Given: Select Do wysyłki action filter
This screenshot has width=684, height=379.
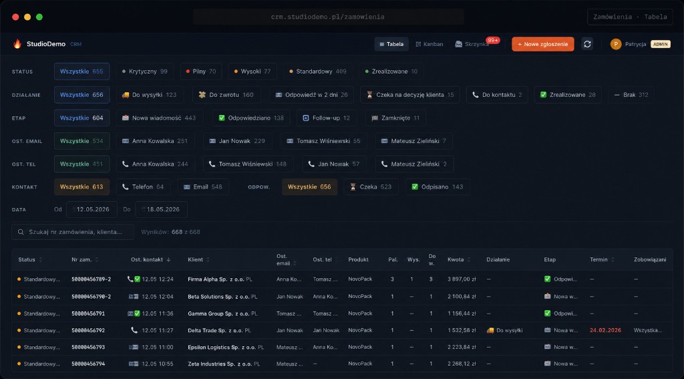Looking at the screenshot, I should [x=150, y=95].
